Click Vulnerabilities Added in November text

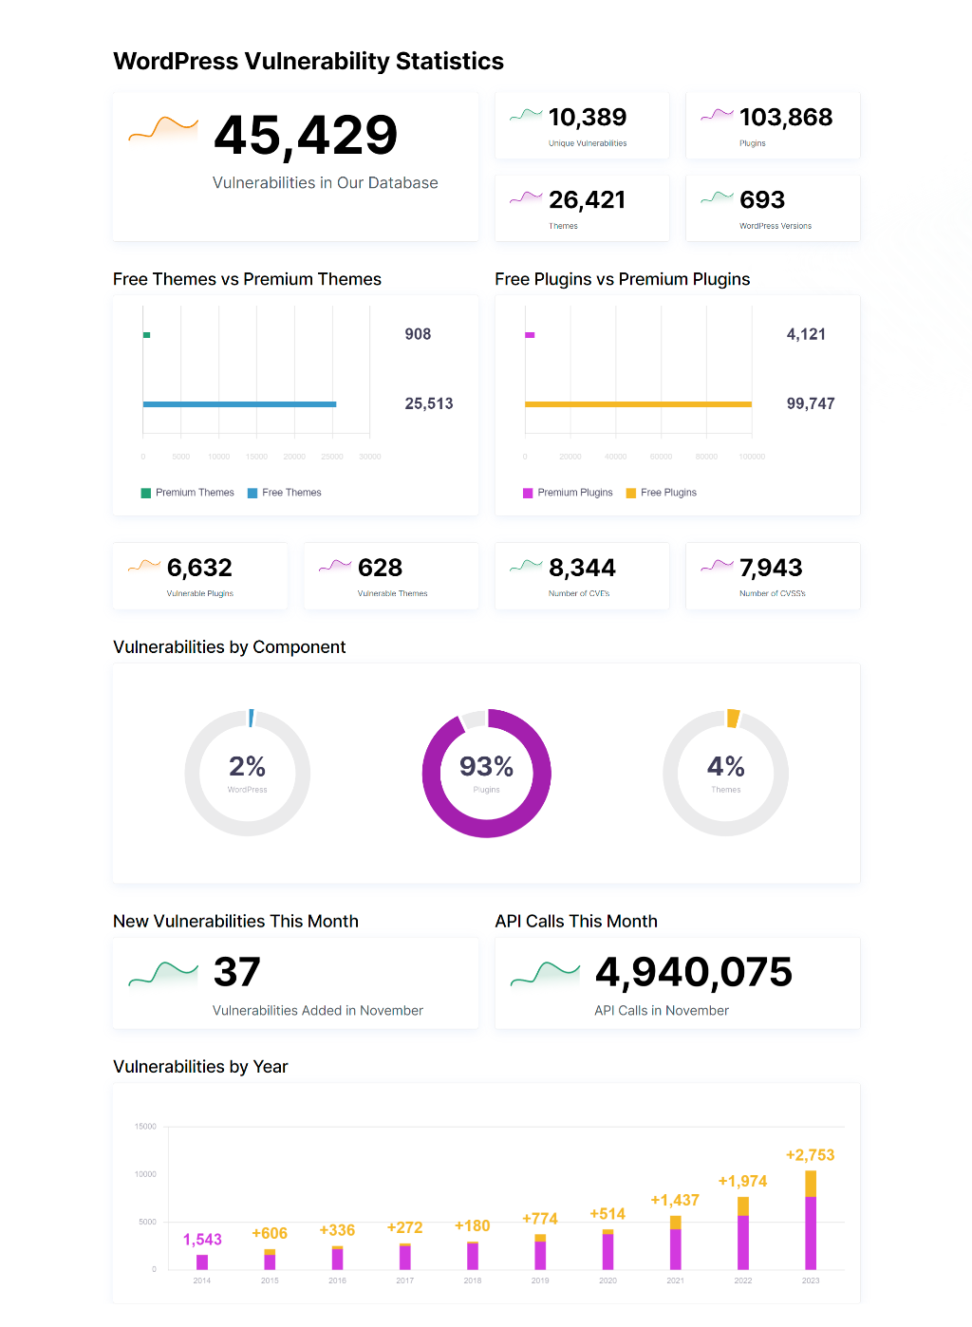[x=318, y=1010]
